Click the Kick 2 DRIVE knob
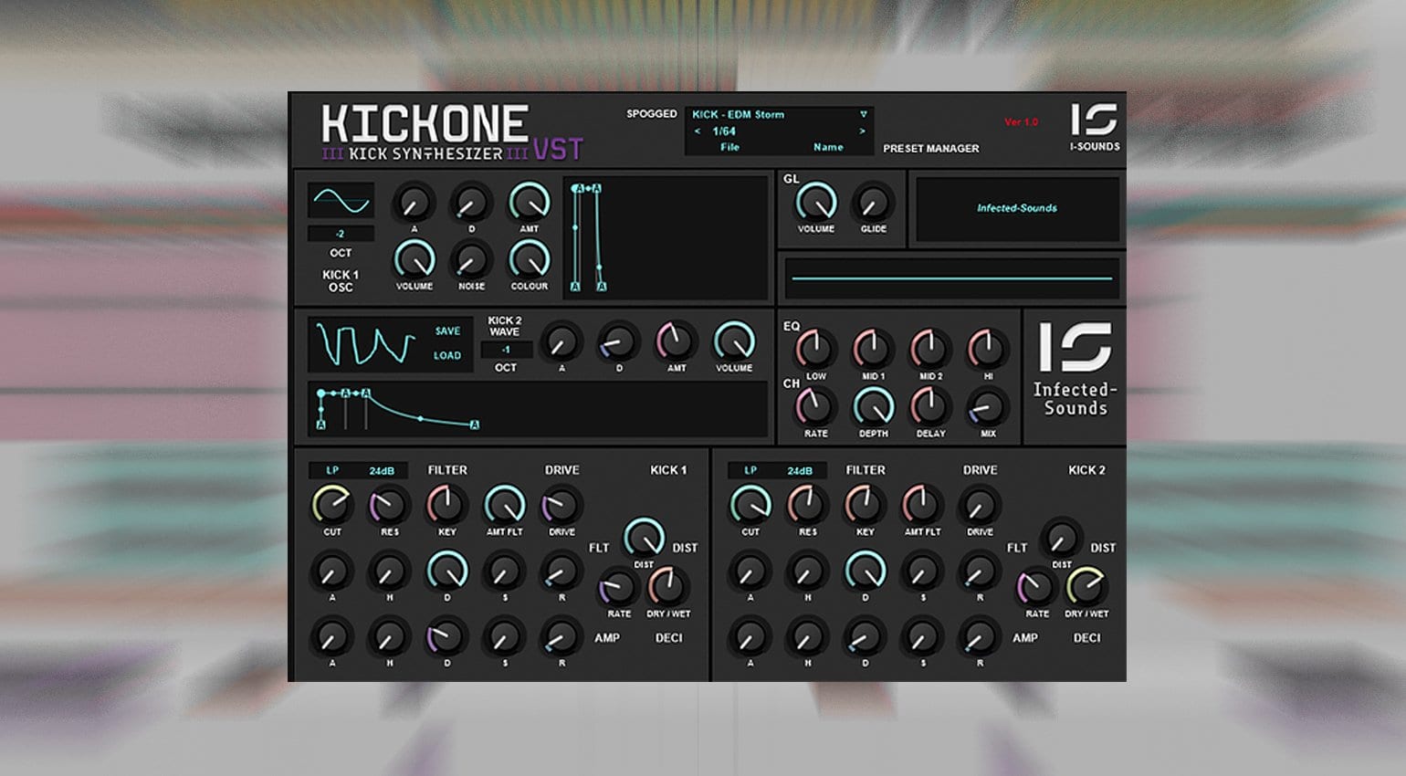The image size is (1406, 776). [x=980, y=506]
